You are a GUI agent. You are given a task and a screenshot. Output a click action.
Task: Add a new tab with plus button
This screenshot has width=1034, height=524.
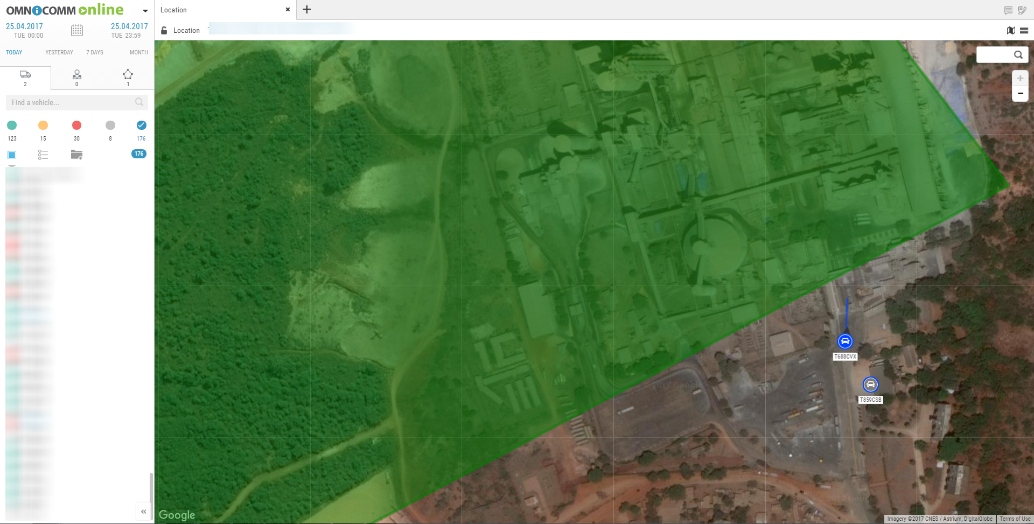point(307,10)
